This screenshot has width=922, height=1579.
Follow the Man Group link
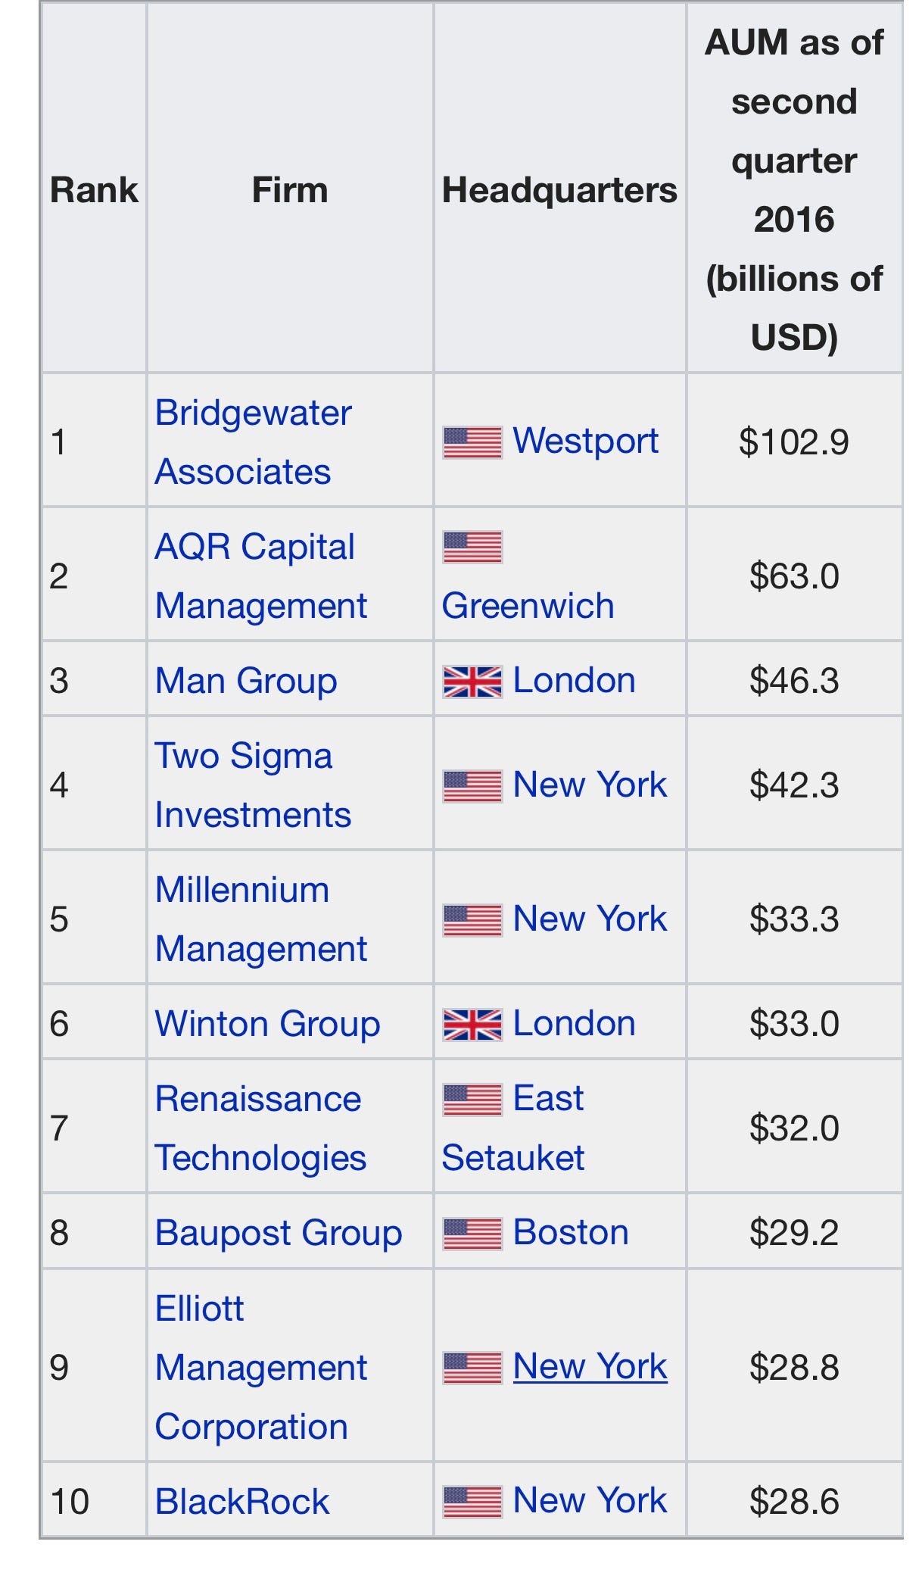click(246, 681)
